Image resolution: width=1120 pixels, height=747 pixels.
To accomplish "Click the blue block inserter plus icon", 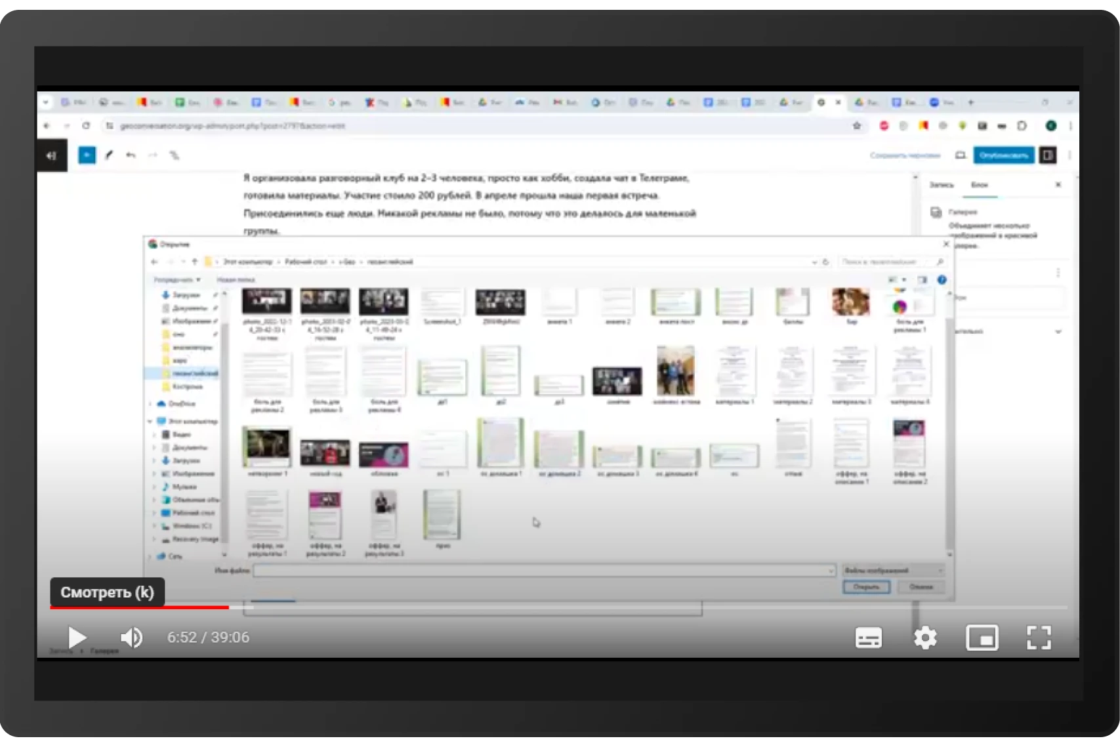I will 87,155.
